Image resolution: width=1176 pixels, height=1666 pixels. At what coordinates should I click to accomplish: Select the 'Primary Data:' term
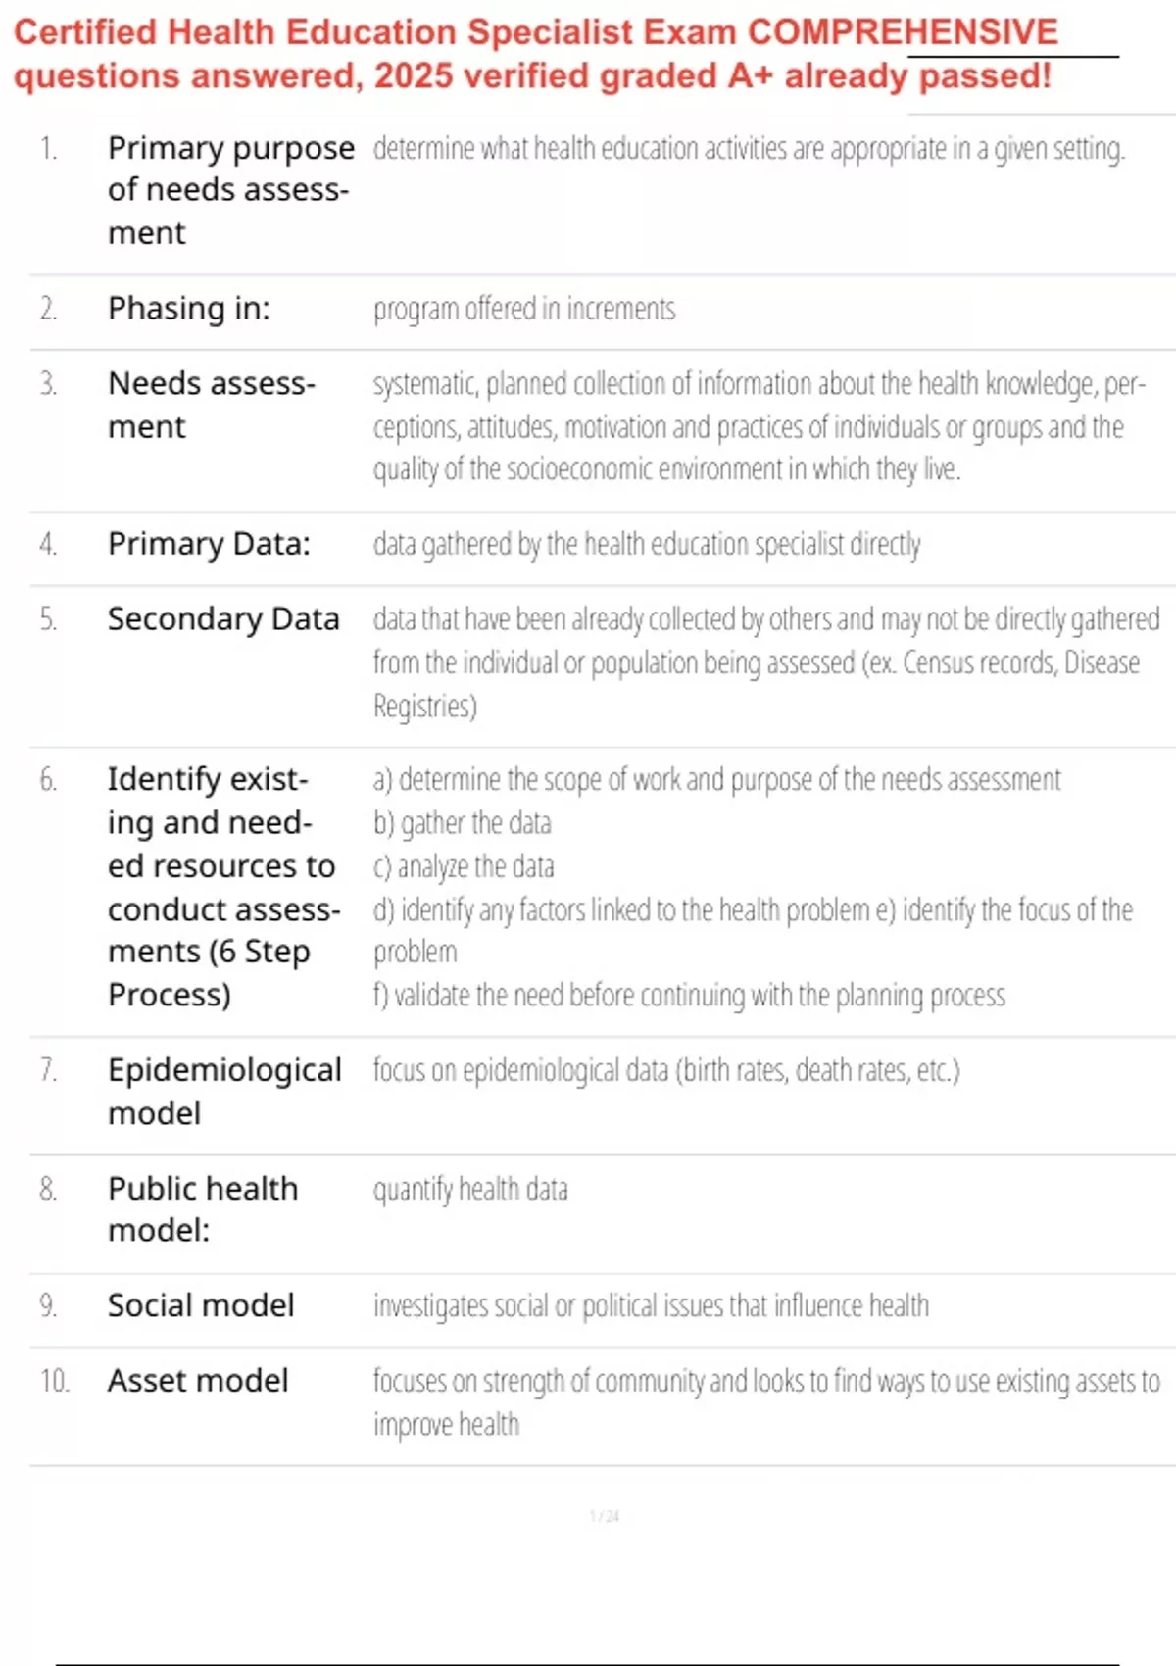209,544
